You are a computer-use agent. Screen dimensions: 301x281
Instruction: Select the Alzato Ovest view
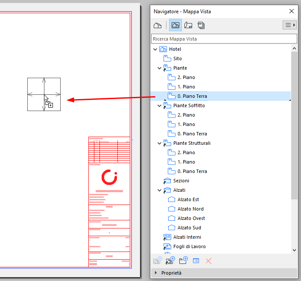point(191,219)
